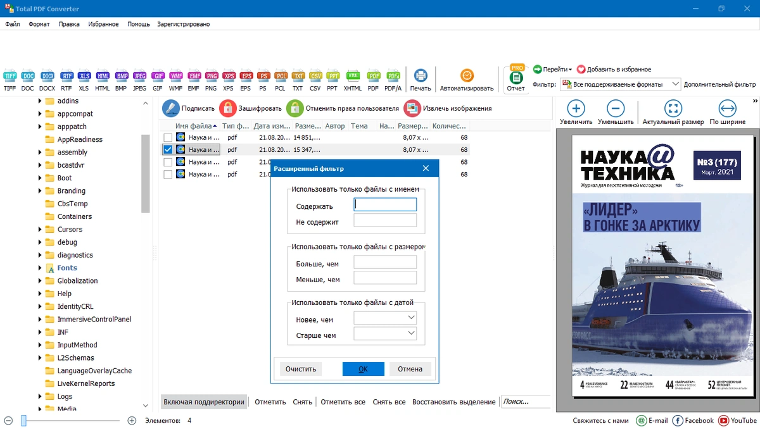The image size is (760, 429).
Task: Convert to BMP format icon
Action: [x=121, y=76]
